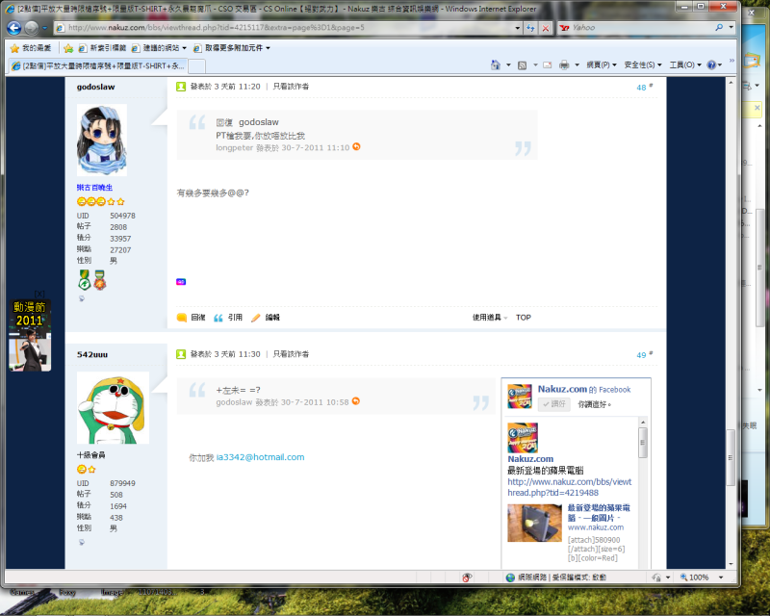This screenshot has width=770, height=616.
Task: Click orange arrow icon after longpeter quote
Action: 356,146
